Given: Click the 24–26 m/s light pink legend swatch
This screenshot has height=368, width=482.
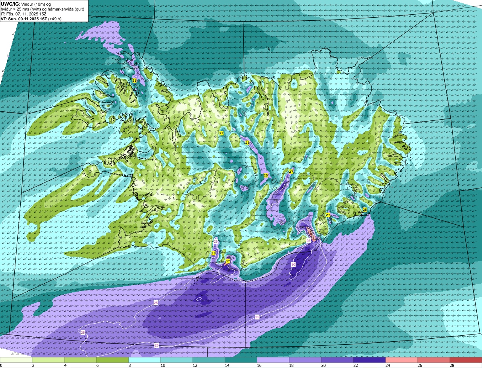Looking at the screenshot, I should (x=402, y=360).
